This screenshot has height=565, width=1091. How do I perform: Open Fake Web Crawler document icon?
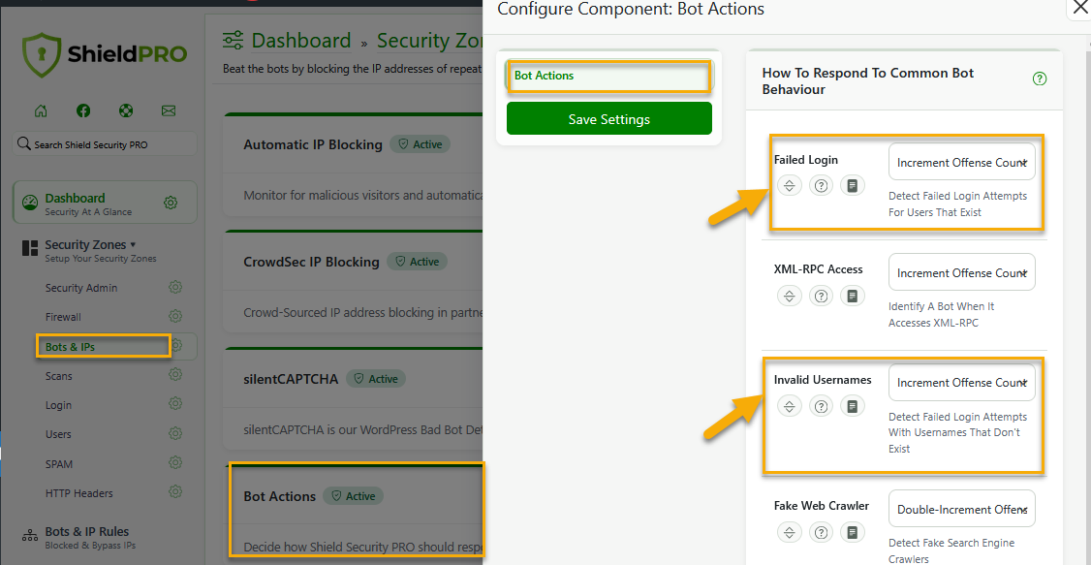point(853,532)
